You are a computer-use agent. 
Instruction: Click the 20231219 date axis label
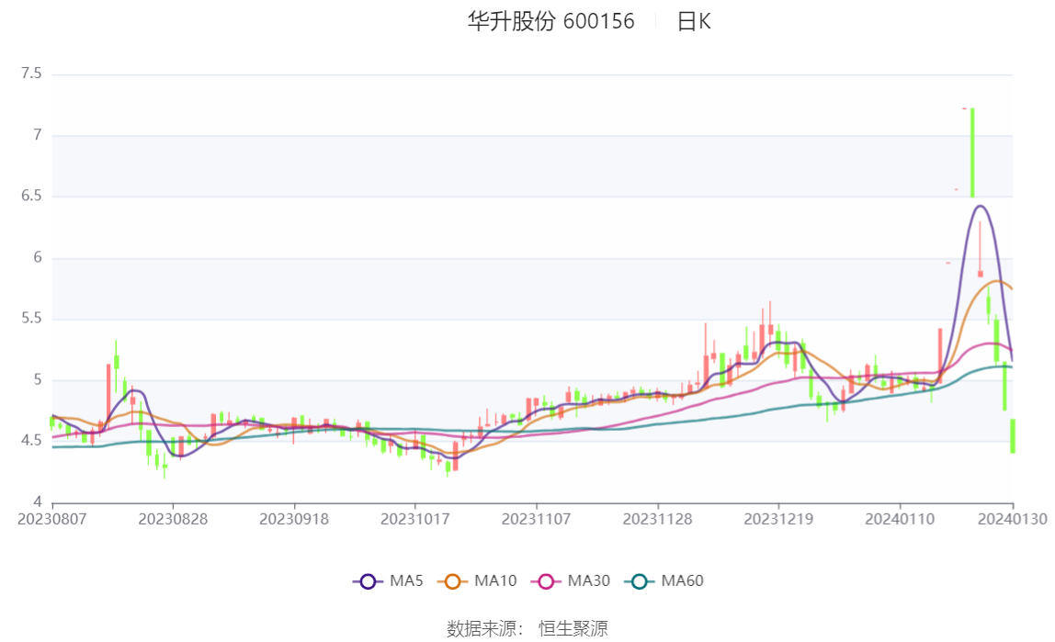coord(778,519)
